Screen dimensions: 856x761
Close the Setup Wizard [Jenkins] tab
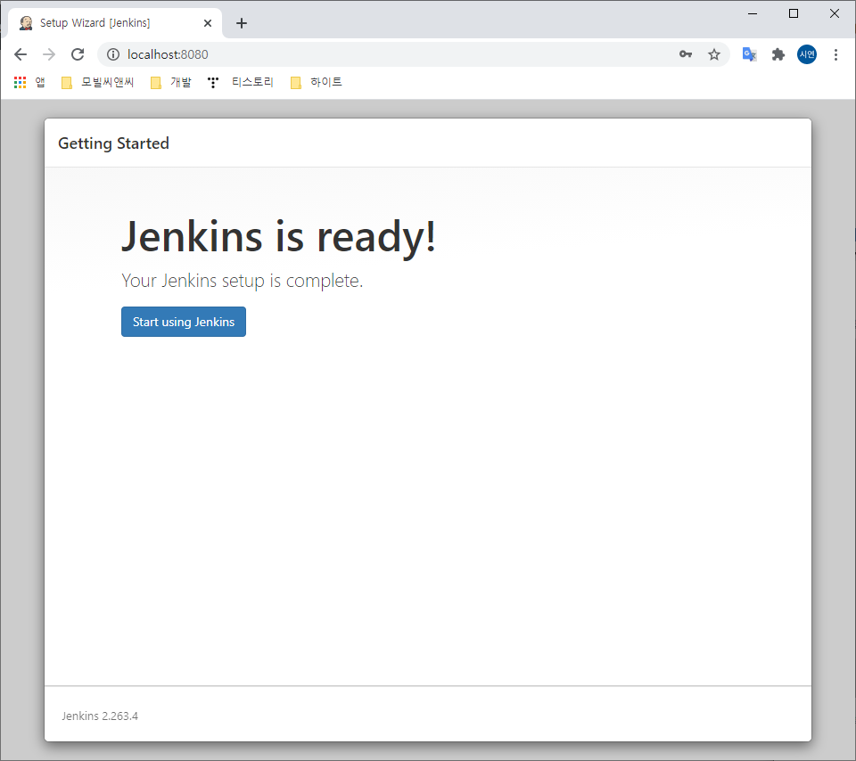208,23
